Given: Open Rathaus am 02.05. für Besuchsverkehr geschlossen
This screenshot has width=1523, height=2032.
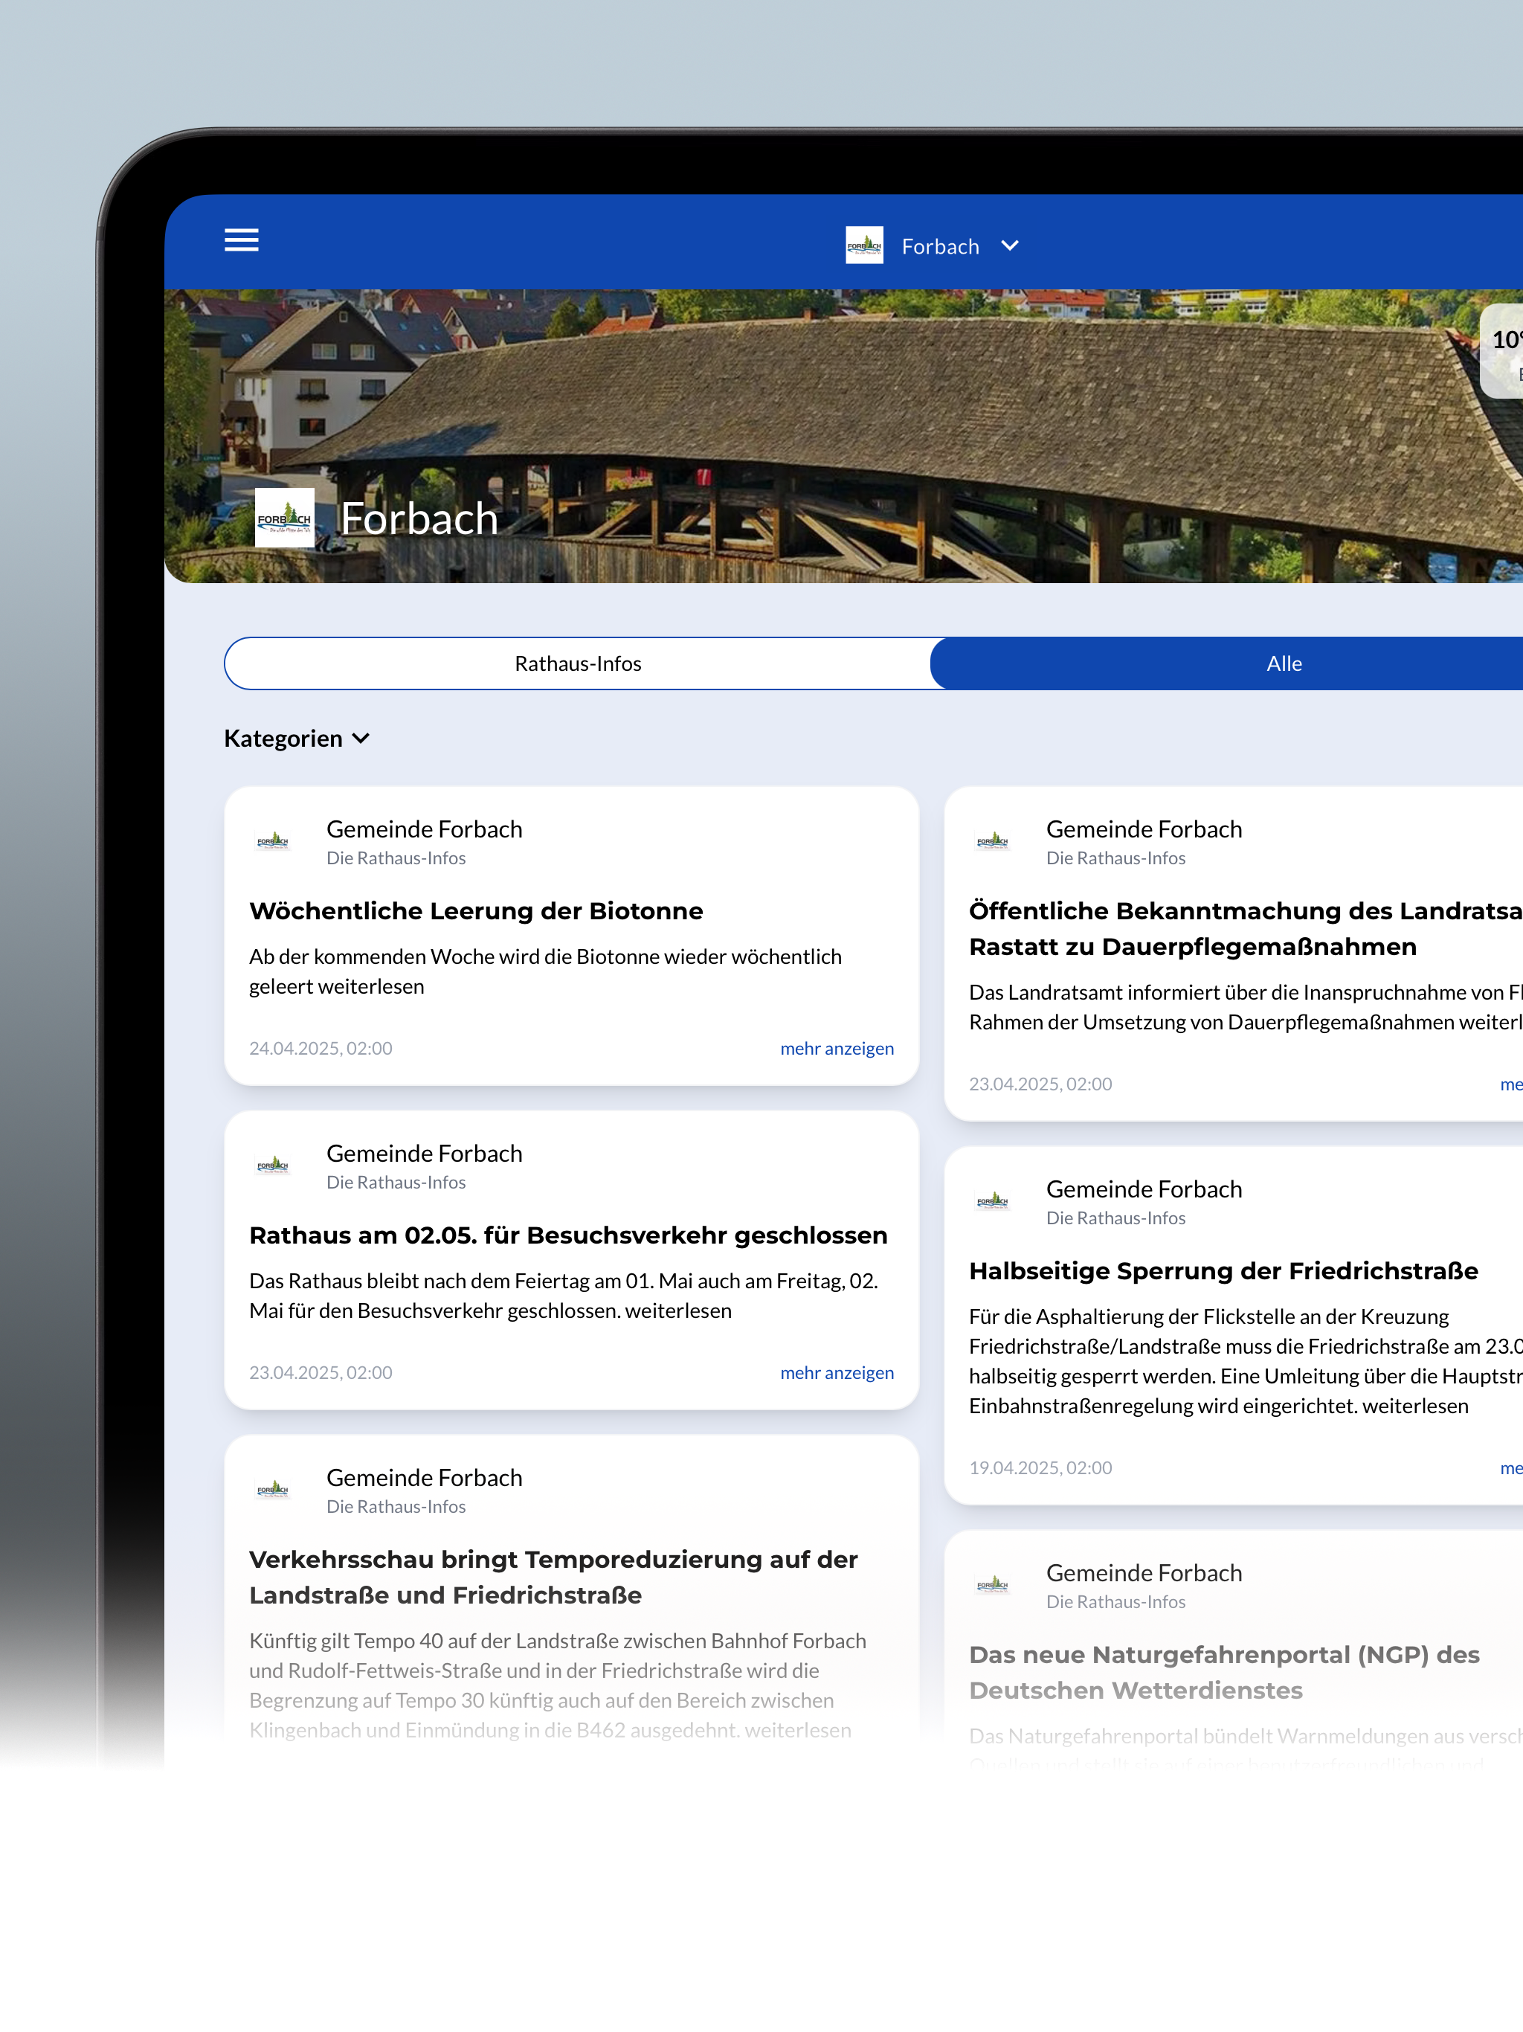Looking at the screenshot, I should click(x=569, y=1235).
